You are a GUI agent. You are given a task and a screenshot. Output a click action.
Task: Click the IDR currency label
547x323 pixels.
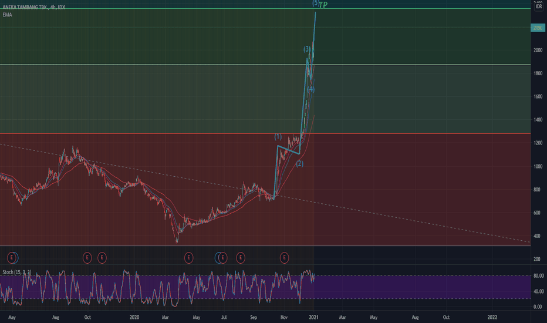pos(539,6)
